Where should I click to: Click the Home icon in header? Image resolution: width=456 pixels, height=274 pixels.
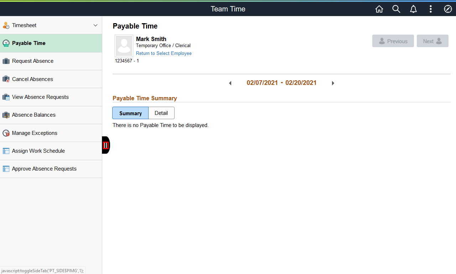point(379,9)
